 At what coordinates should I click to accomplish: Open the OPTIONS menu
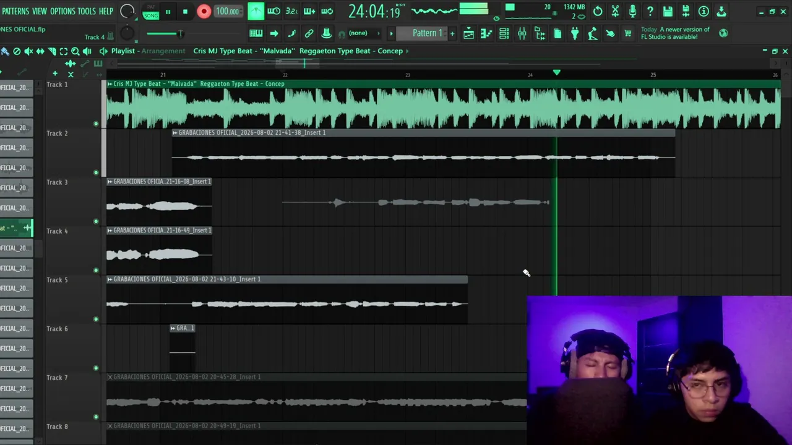tap(62, 11)
